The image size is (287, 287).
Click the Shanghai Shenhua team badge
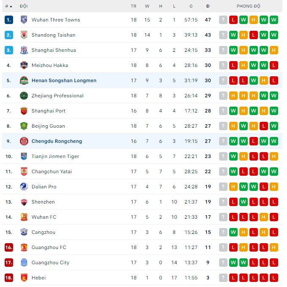(x=24, y=50)
